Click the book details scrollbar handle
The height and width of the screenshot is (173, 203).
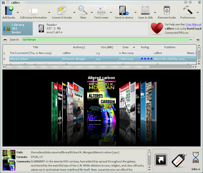click(x=149, y=154)
